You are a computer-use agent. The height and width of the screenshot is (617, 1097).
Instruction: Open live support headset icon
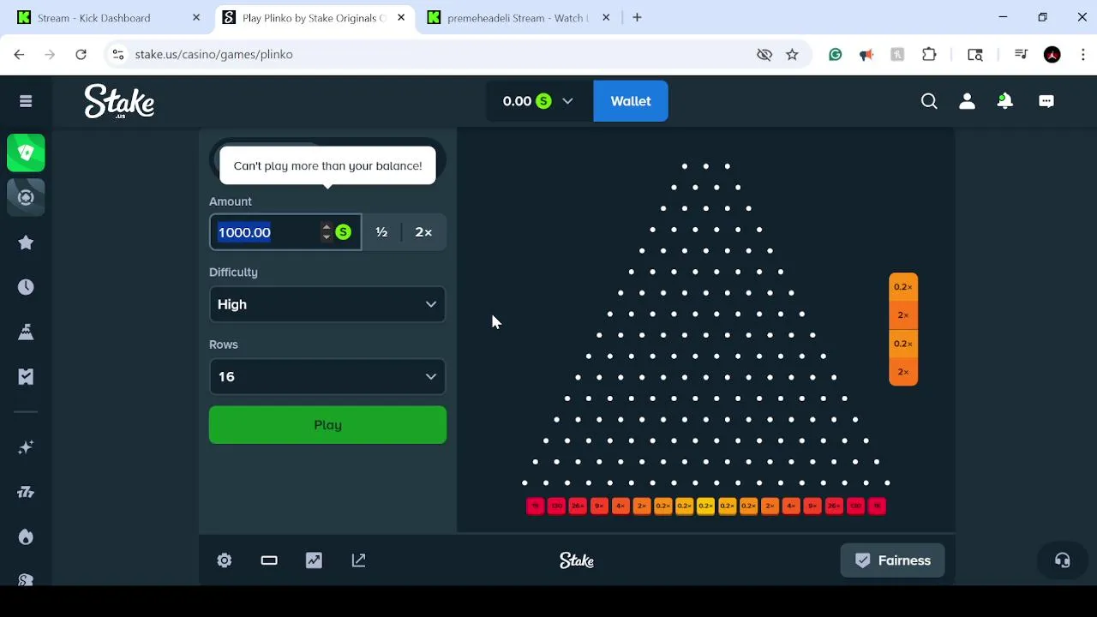pos(1062,560)
